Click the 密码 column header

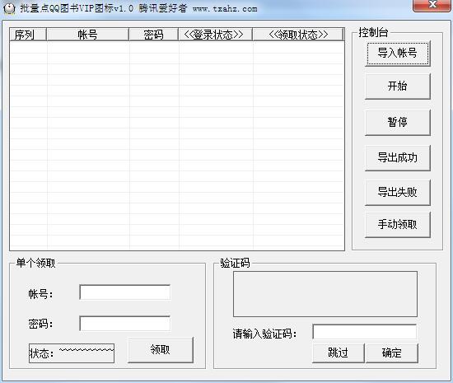pyautogui.click(x=153, y=35)
